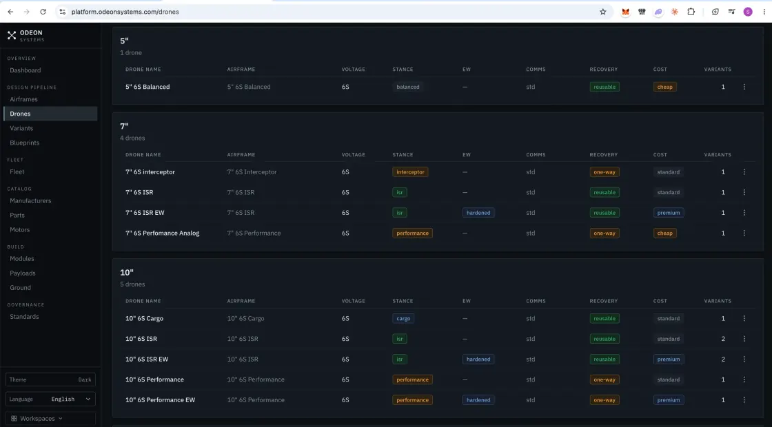Click the 7" 6S Interceptor airframe cell
Viewport: 772px width, 427px height.
[x=252, y=171]
